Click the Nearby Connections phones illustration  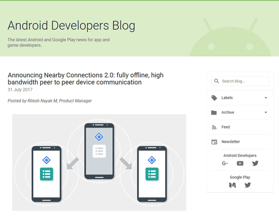[x=99, y=162]
